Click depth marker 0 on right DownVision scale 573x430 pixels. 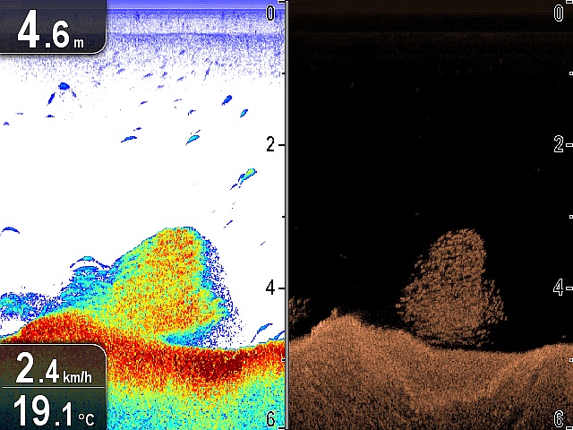point(559,13)
